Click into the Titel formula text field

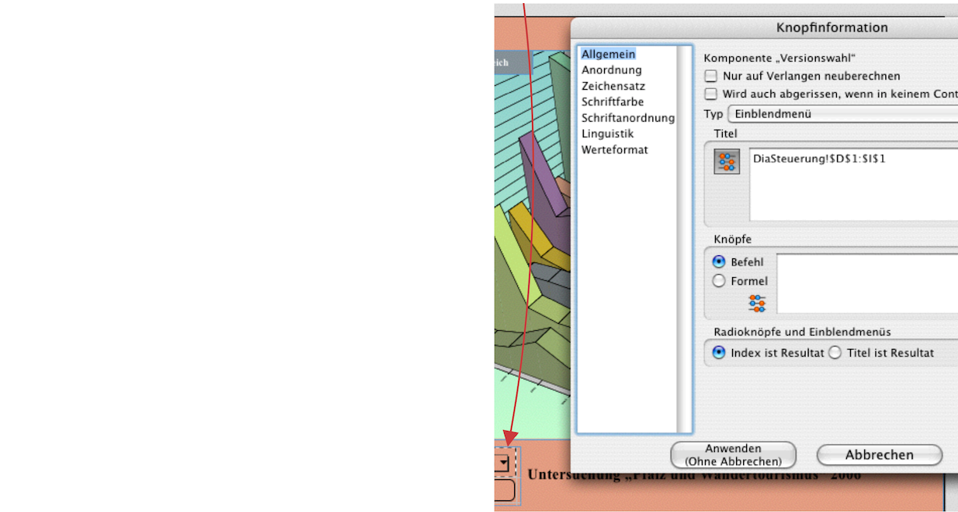[x=852, y=183]
